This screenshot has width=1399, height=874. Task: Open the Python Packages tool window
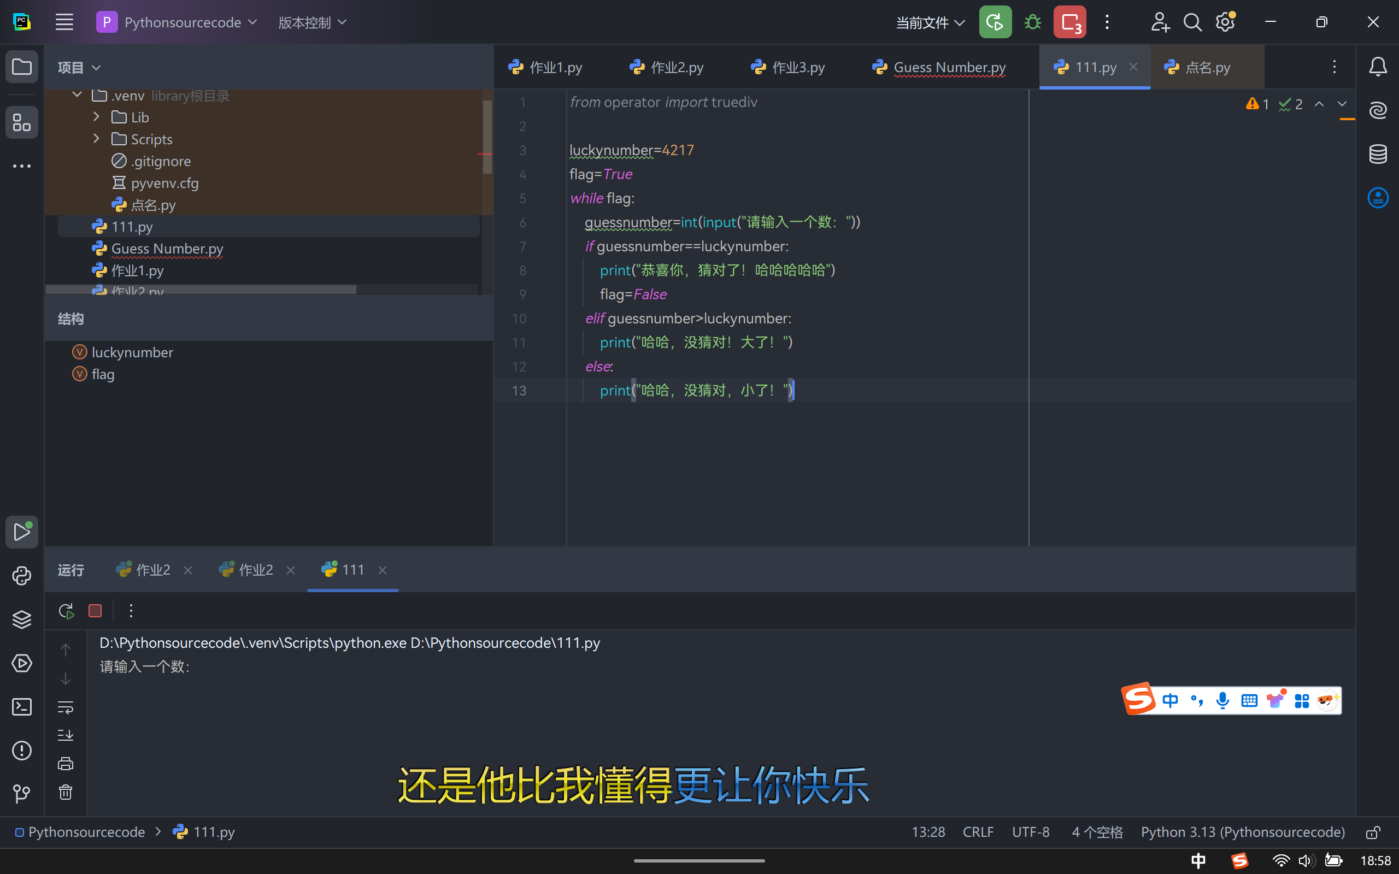[21, 619]
